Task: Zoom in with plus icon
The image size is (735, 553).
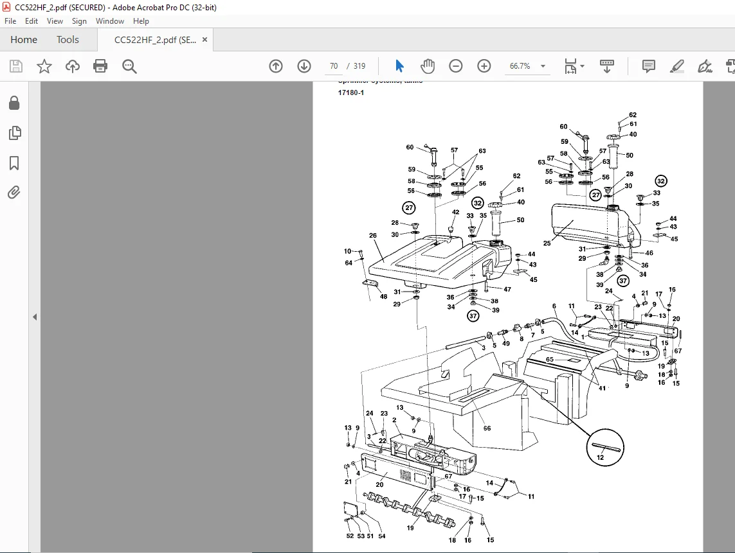Action: pyautogui.click(x=484, y=66)
